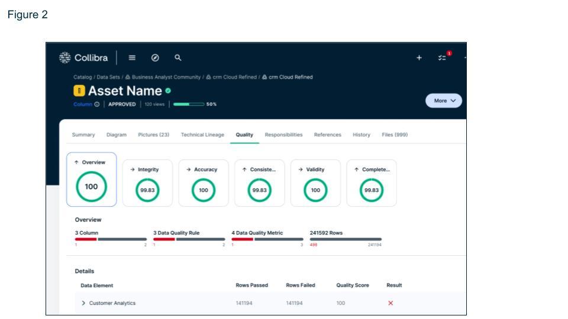The width and height of the screenshot is (568, 319).
Task: Click the Rows Failed column header
Action: coord(301,285)
